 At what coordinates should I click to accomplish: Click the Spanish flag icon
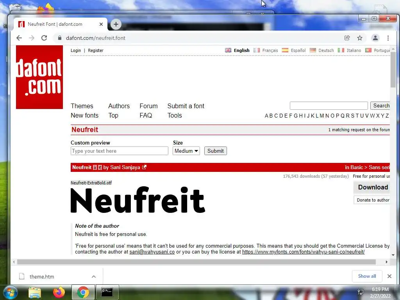point(285,50)
